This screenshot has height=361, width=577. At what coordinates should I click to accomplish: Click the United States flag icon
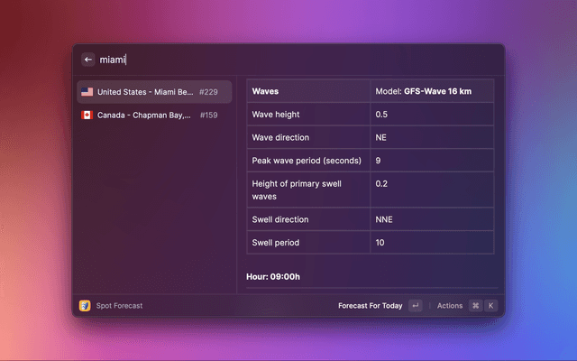87,92
